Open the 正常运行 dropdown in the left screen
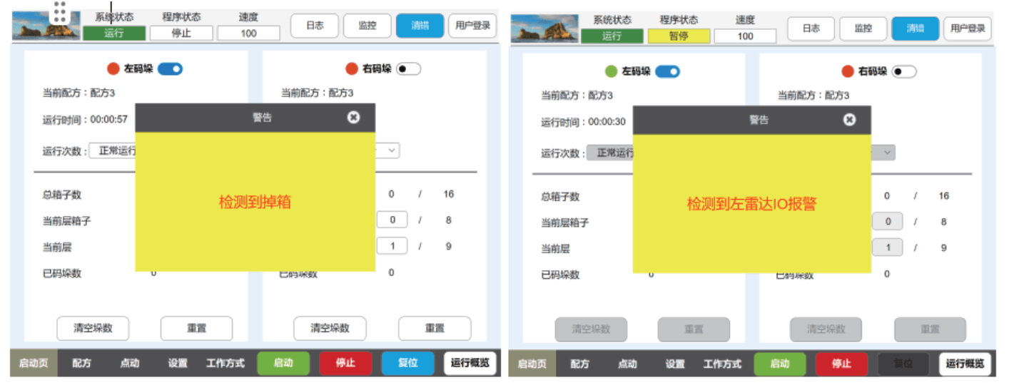The height and width of the screenshot is (385, 1014). pyautogui.click(x=112, y=151)
